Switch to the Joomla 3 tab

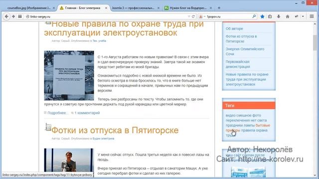(x=133, y=8)
